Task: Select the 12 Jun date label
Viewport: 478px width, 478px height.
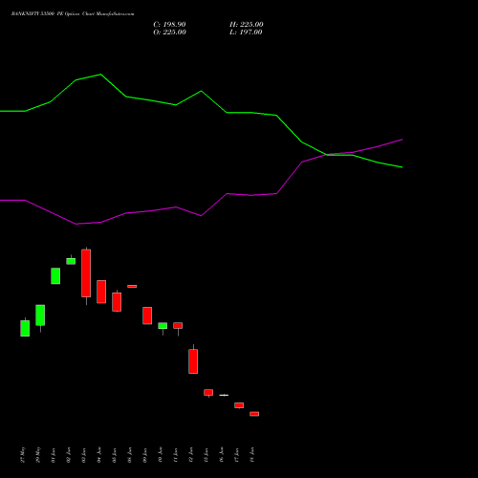Action: click(x=191, y=455)
